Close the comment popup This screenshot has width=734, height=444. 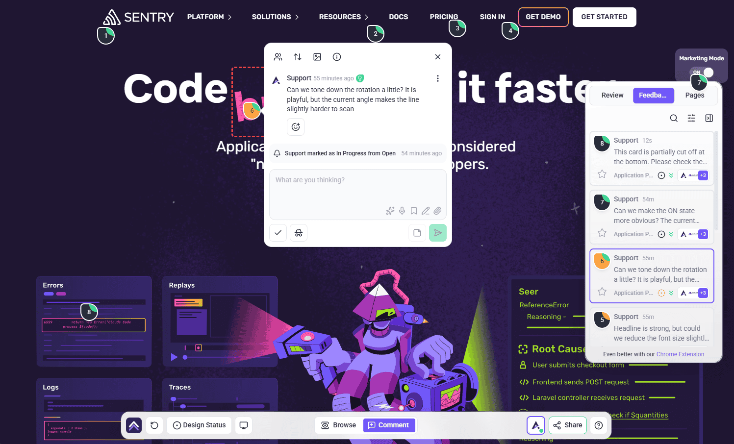pos(438,57)
